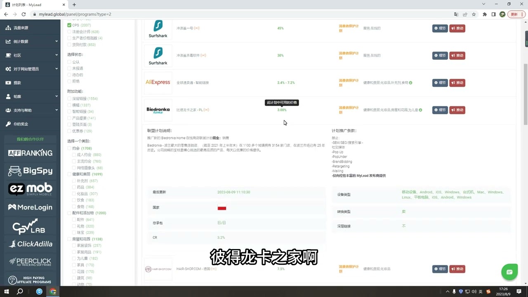Bookmark this page star icon
This screenshot has height=297, width=528.
[474, 14]
